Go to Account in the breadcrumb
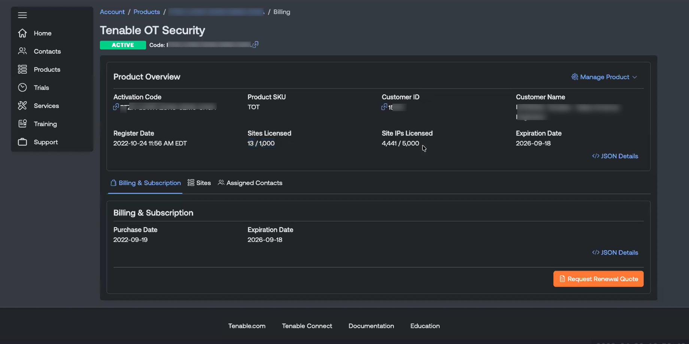The image size is (689, 344). point(112,12)
